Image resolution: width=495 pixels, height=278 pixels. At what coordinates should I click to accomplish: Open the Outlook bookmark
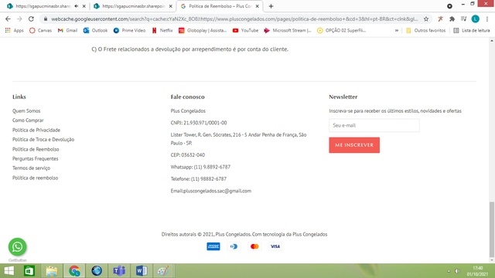(x=96, y=31)
